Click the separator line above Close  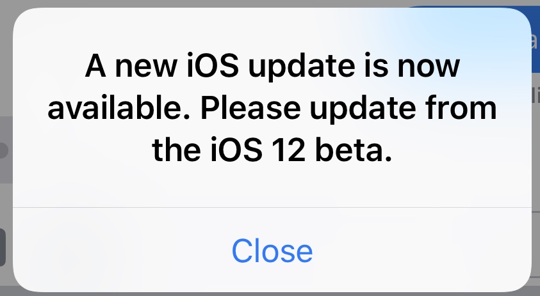pyautogui.click(x=272, y=208)
